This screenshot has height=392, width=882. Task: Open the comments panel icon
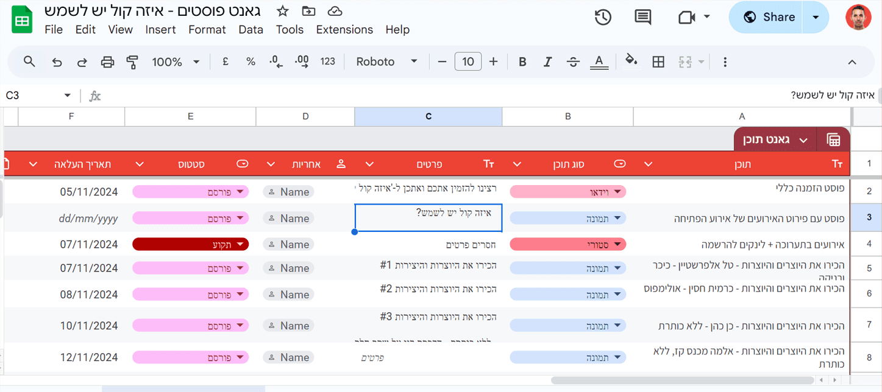pyautogui.click(x=642, y=18)
